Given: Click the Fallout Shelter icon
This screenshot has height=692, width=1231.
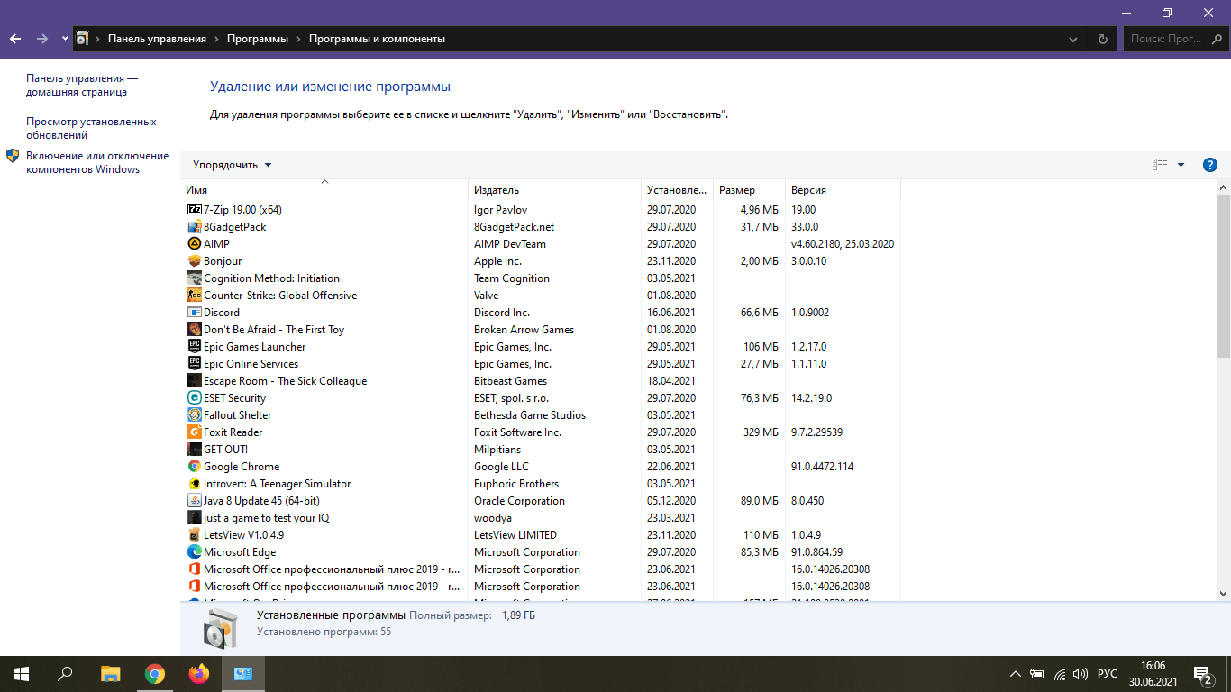Looking at the screenshot, I should point(194,414).
